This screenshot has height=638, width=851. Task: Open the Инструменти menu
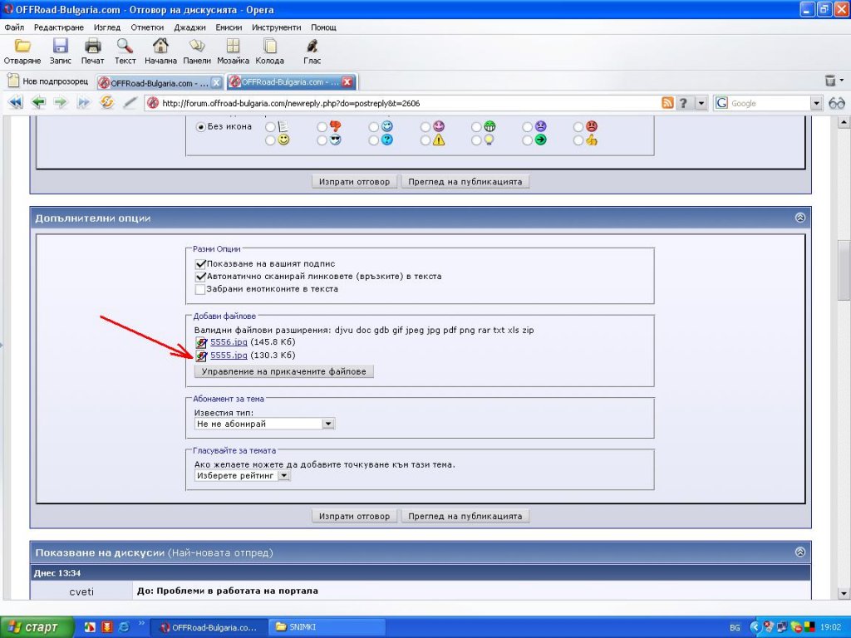(x=276, y=27)
